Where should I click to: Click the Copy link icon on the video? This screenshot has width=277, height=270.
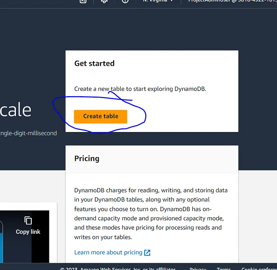click(28, 221)
